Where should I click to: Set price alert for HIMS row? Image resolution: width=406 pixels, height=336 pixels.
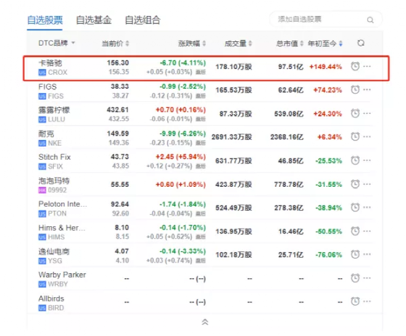[355, 231]
